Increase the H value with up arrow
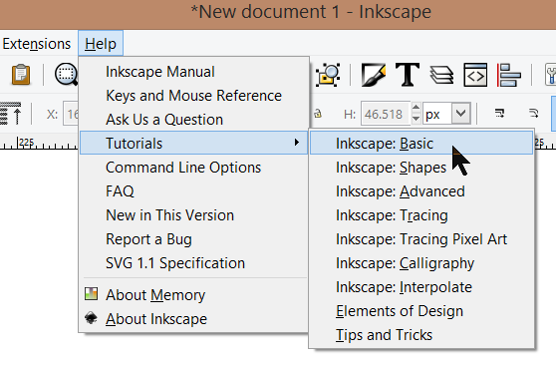Screen dimensions: 556x365 pyautogui.click(x=417, y=108)
